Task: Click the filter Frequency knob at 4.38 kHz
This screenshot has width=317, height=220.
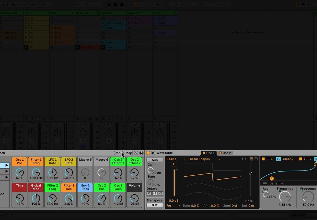Action: pyautogui.click(x=285, y=196)
